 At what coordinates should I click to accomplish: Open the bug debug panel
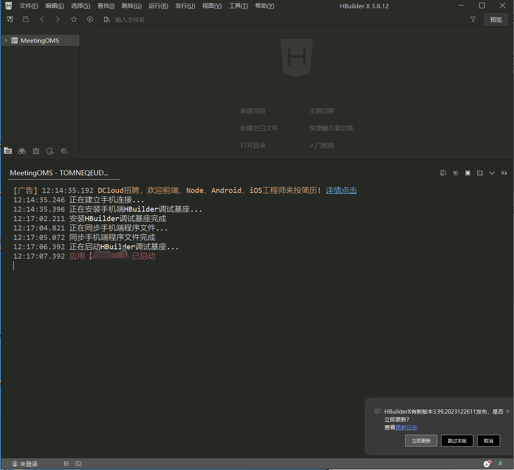pyautogui.click(x=36, y=151)
